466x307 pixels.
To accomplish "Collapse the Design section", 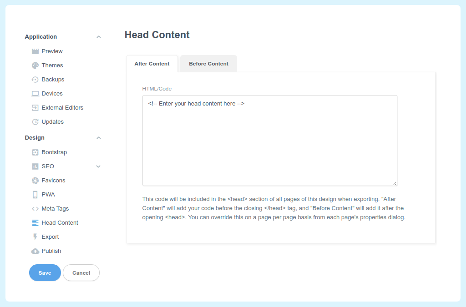I will coord(98,137).
